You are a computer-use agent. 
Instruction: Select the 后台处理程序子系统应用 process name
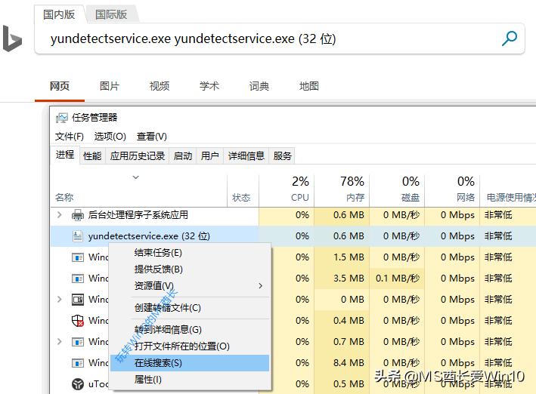(138, 215)
